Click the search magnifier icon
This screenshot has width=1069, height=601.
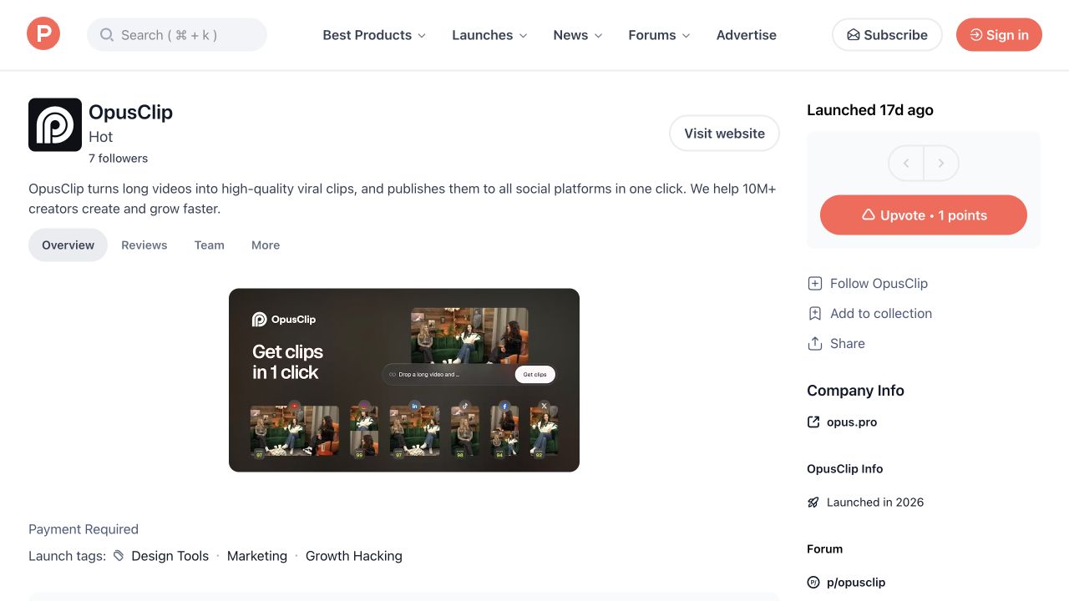point(107,35)
